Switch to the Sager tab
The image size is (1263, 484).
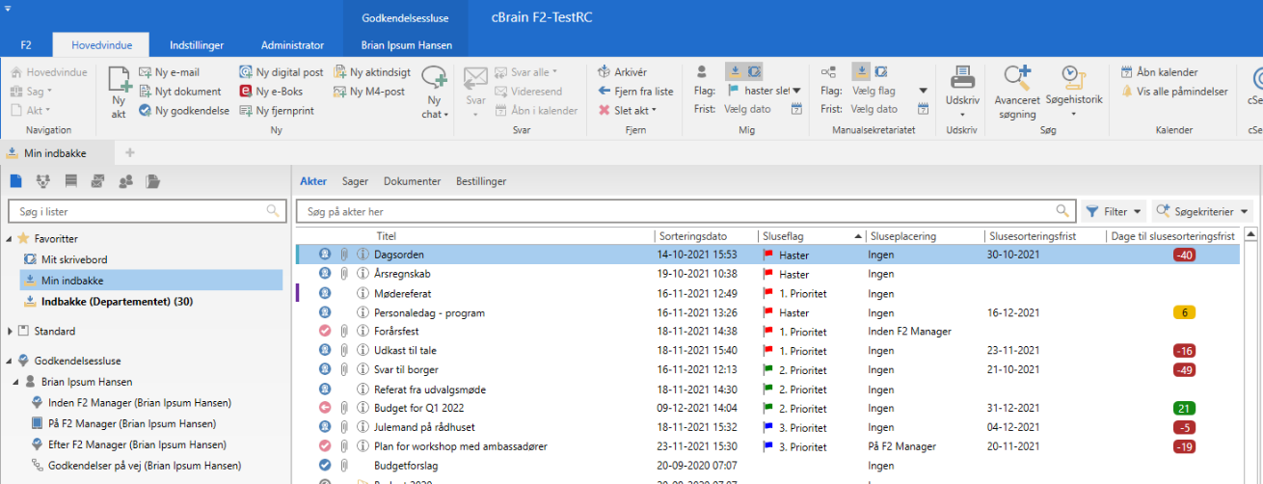pyautogui.click(x=355, y=181)
